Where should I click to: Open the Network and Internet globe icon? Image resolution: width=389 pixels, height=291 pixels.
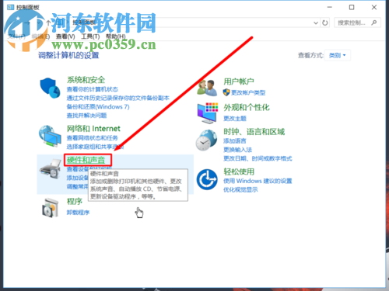click(50, 136)
